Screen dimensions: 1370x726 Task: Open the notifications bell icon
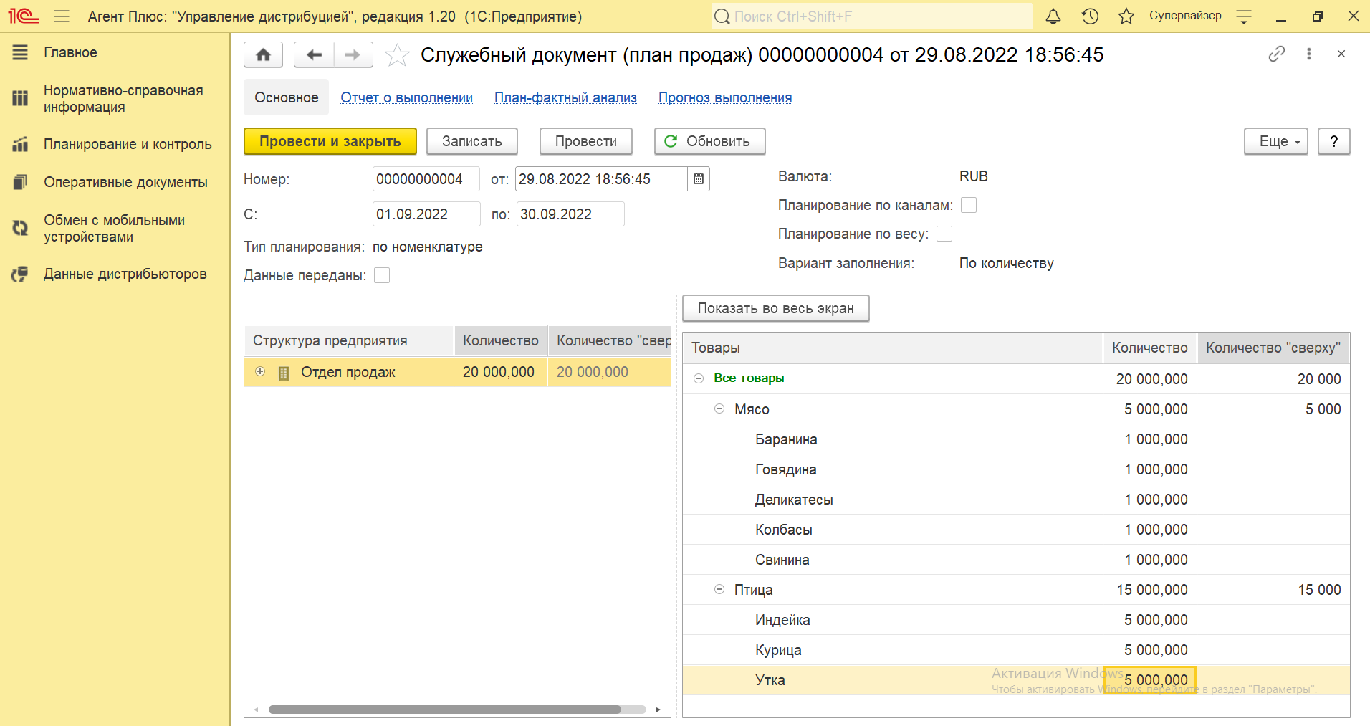[x=1053, y=16]
